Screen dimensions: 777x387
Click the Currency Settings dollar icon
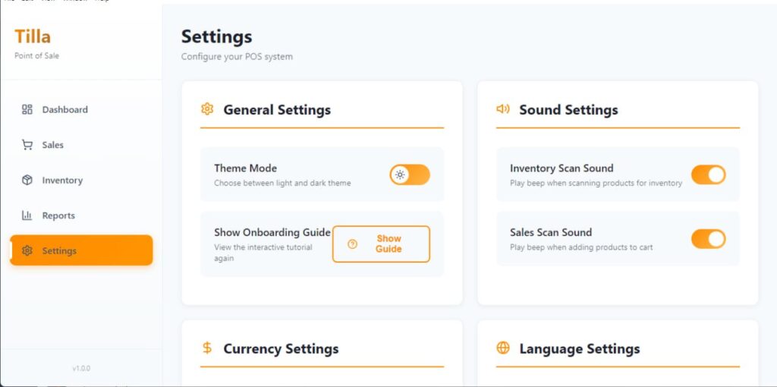pos(207,348)
